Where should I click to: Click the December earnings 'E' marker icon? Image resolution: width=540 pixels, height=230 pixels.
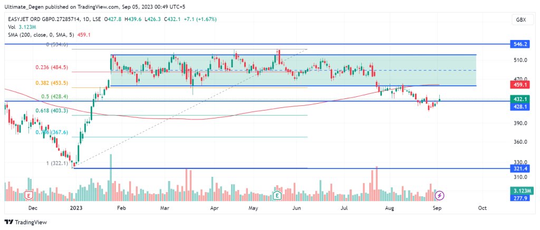click(x=30, y=196)
